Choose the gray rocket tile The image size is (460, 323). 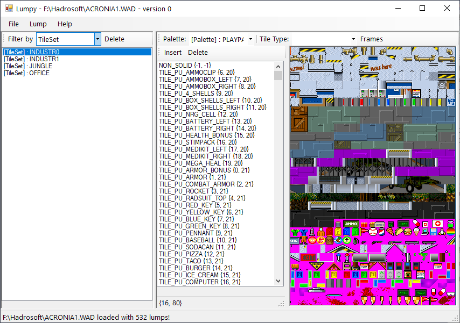pos(312,232)
